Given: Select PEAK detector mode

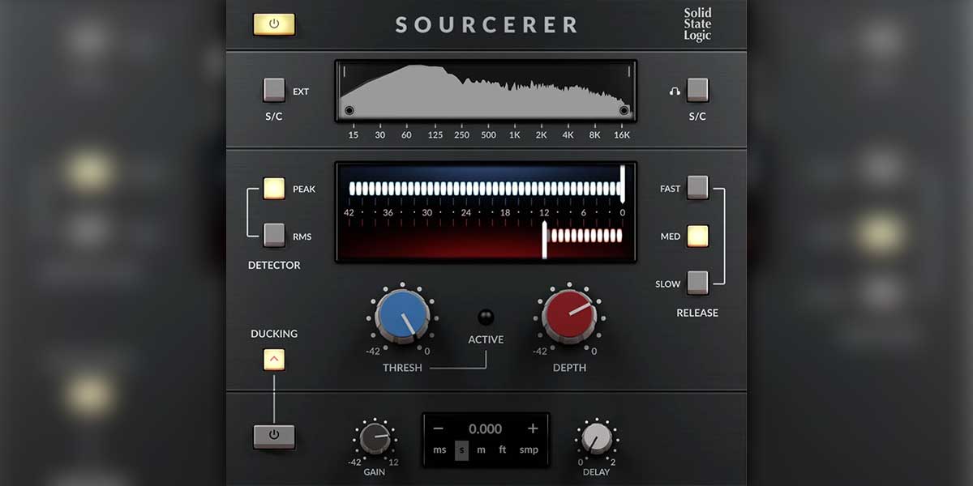Looking at the screenshot, I should coord(274,188).
